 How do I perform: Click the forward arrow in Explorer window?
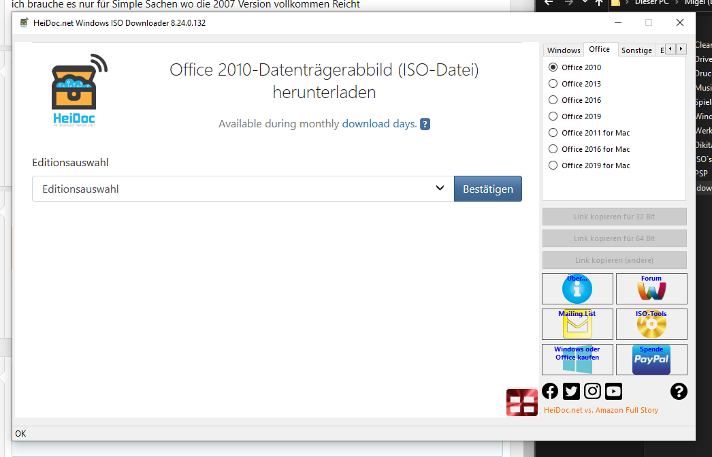point(568,3)
